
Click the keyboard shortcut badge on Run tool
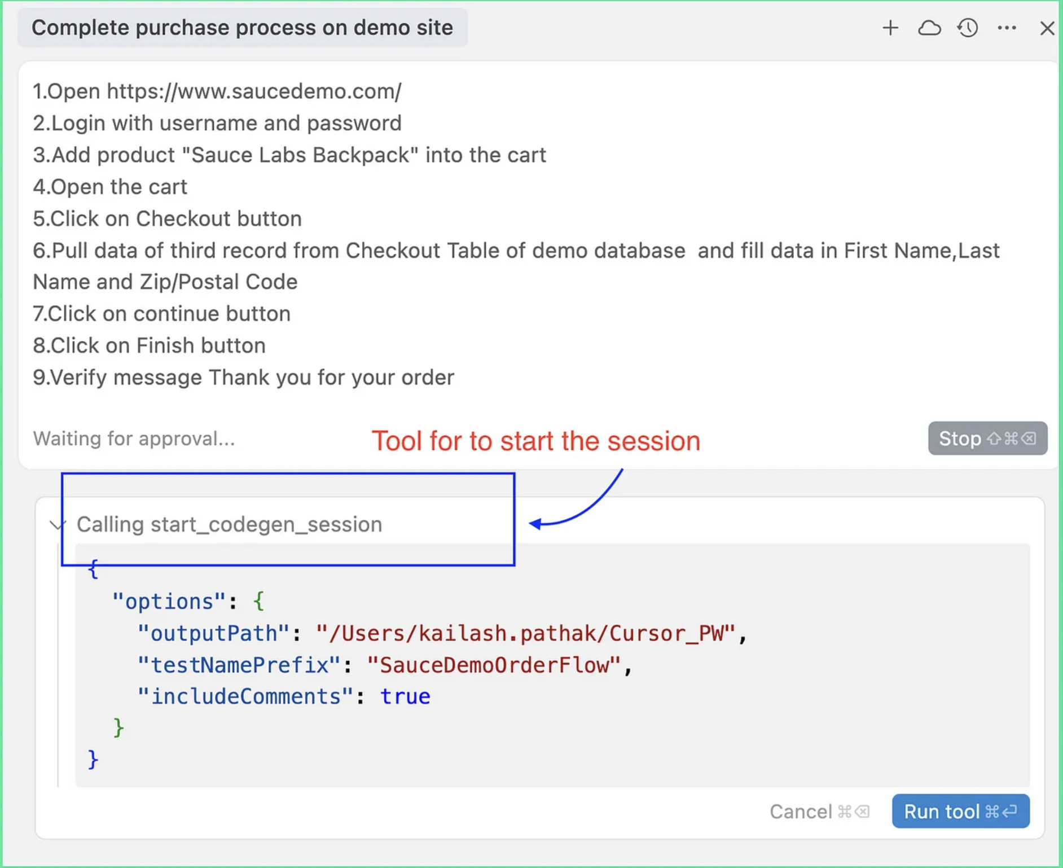point(1001,811)
